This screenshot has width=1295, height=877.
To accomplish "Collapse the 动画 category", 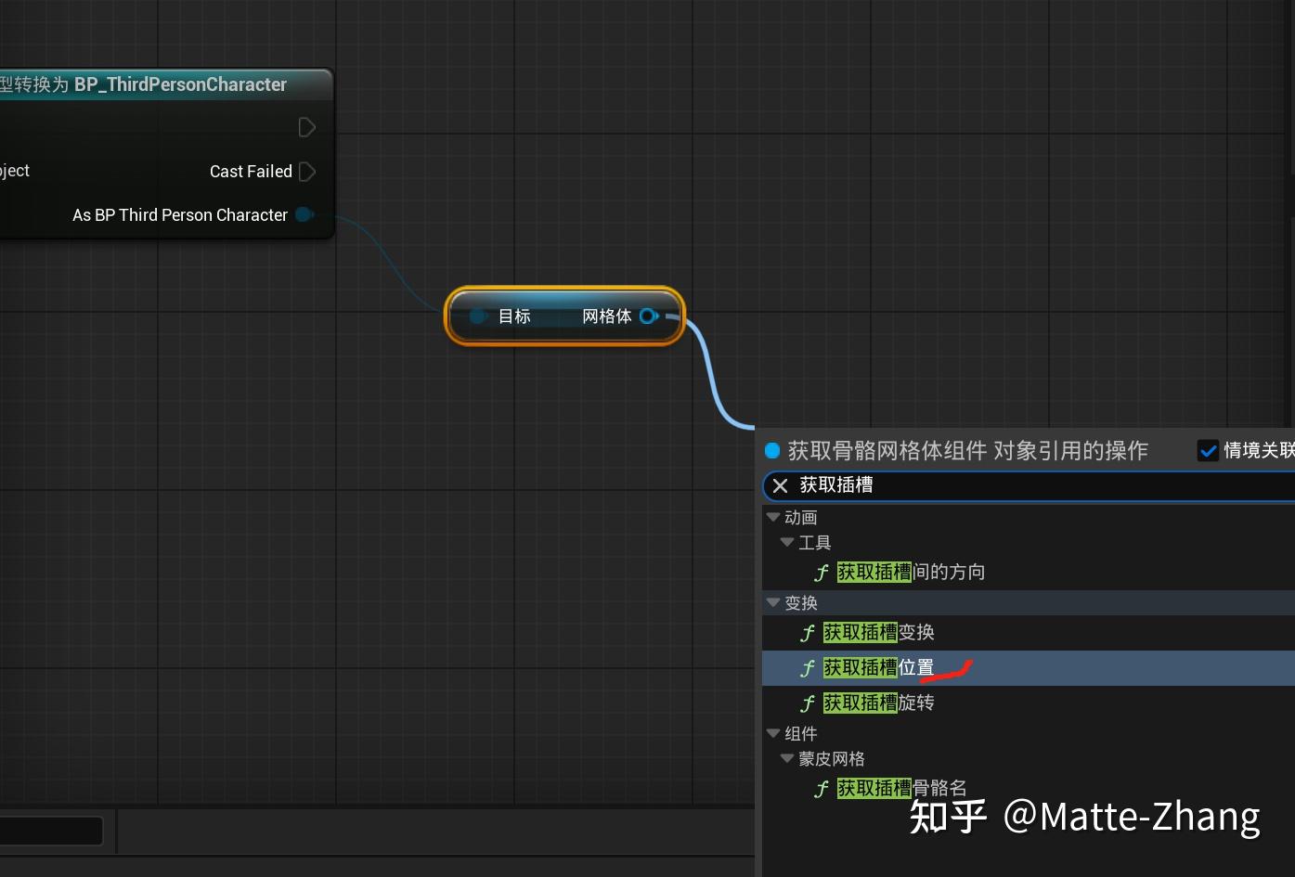I will tap(773, 517).
